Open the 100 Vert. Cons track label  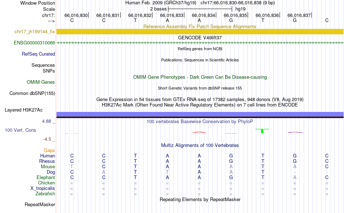coord(20,130)
